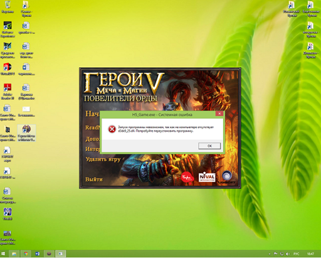
Task: Show hidden system tray icons
Action: point(270,254)
